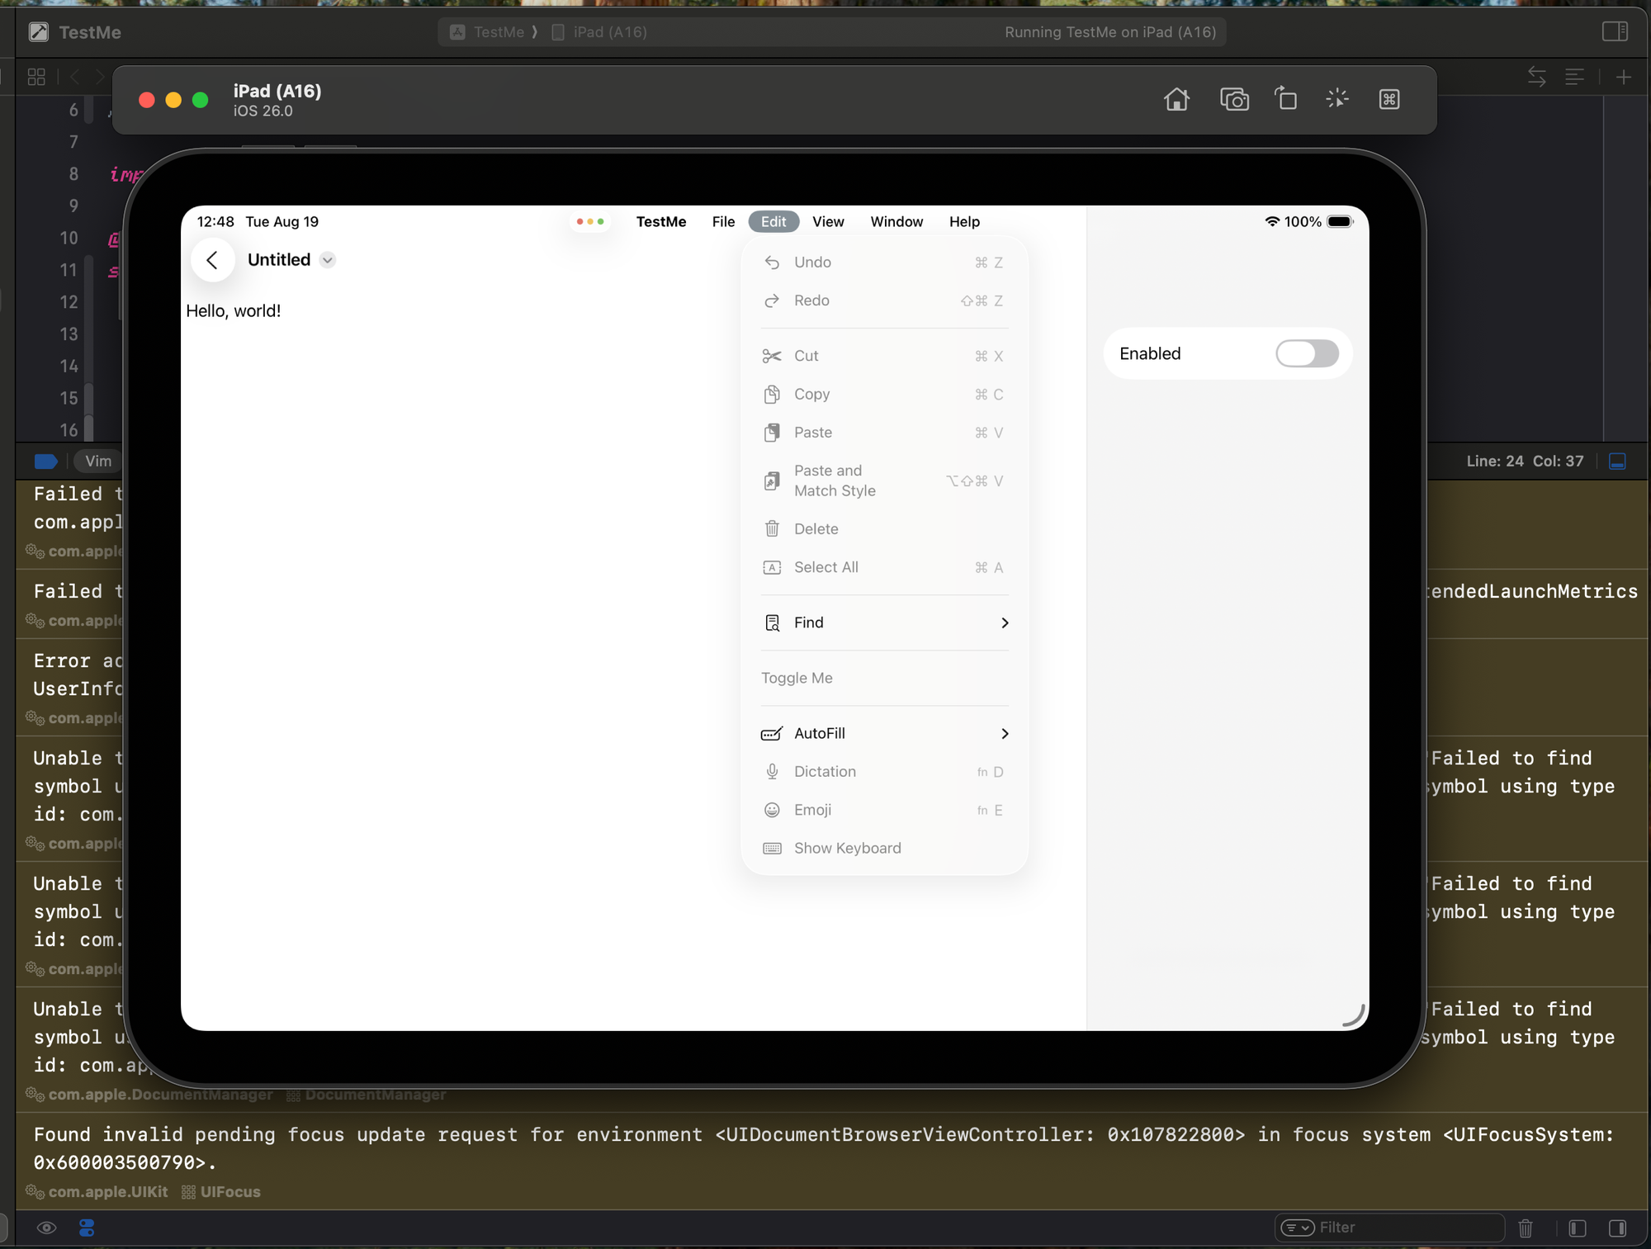The width and height of the screenshot is (1651, 1249).
Task: Enable the Enabled switch in the app
Action: coord(1306,353)
